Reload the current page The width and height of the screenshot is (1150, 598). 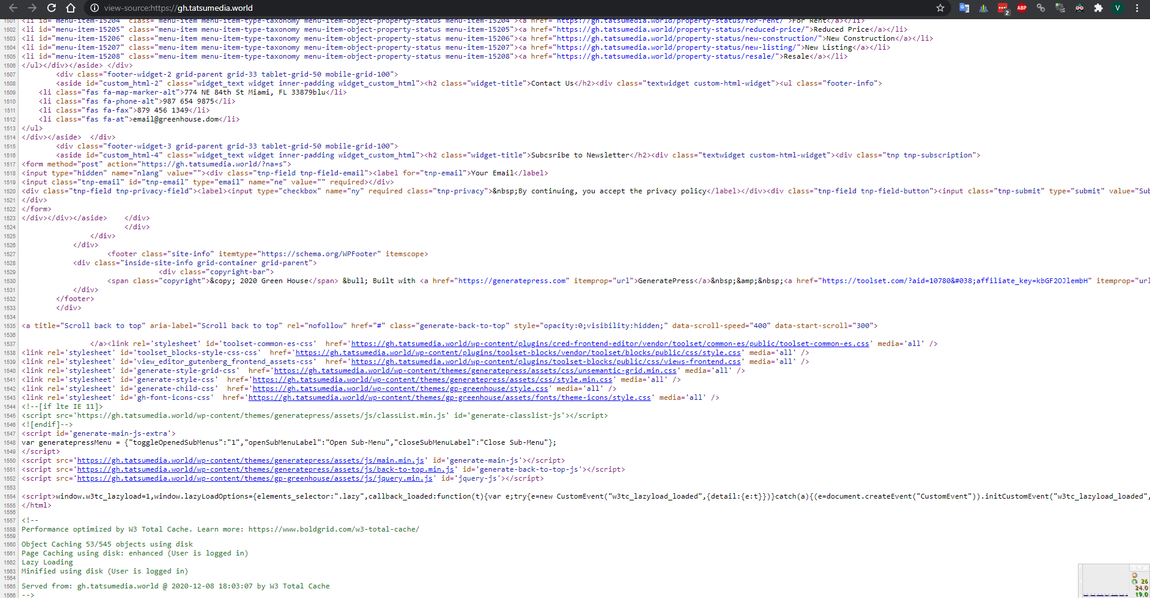[51, 8]
